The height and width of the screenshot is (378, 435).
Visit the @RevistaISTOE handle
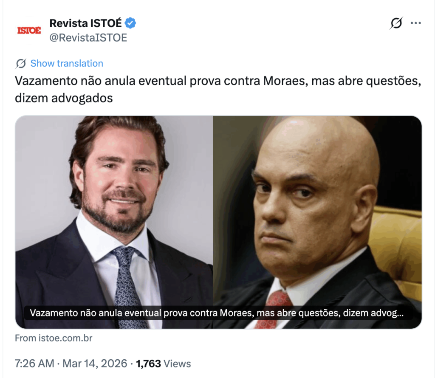coord(88,38)
